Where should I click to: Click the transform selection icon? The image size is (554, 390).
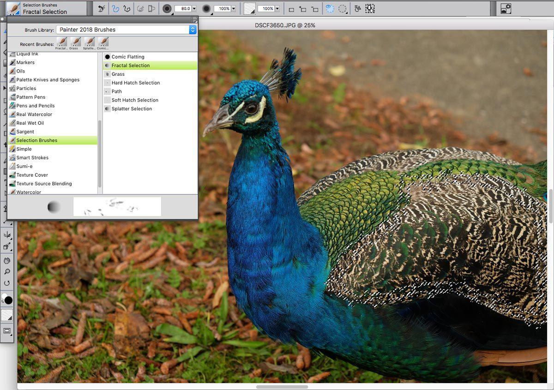coord(358,8)
